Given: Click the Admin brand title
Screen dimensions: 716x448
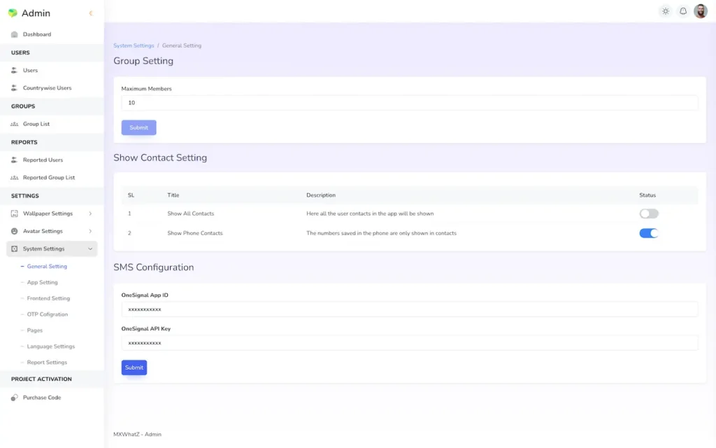Looking at the screenshot, I should click(x=36, y=13).
